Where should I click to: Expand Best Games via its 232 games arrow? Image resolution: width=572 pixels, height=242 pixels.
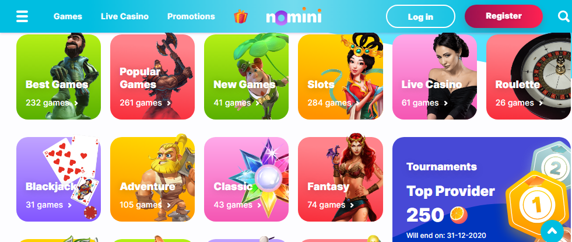(76, 103)
